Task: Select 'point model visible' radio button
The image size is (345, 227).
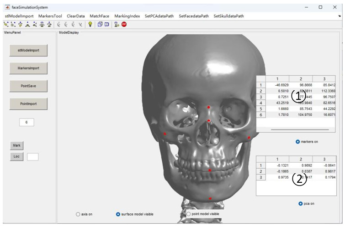Action: click(x=189, y=213)
